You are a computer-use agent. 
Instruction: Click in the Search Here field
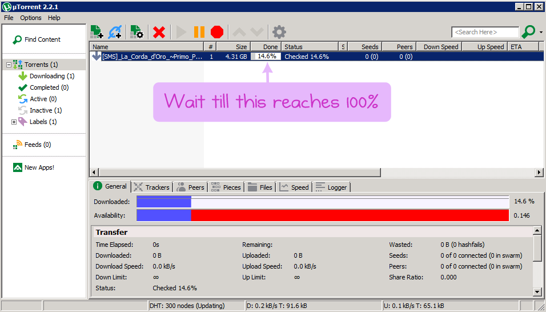485,32
